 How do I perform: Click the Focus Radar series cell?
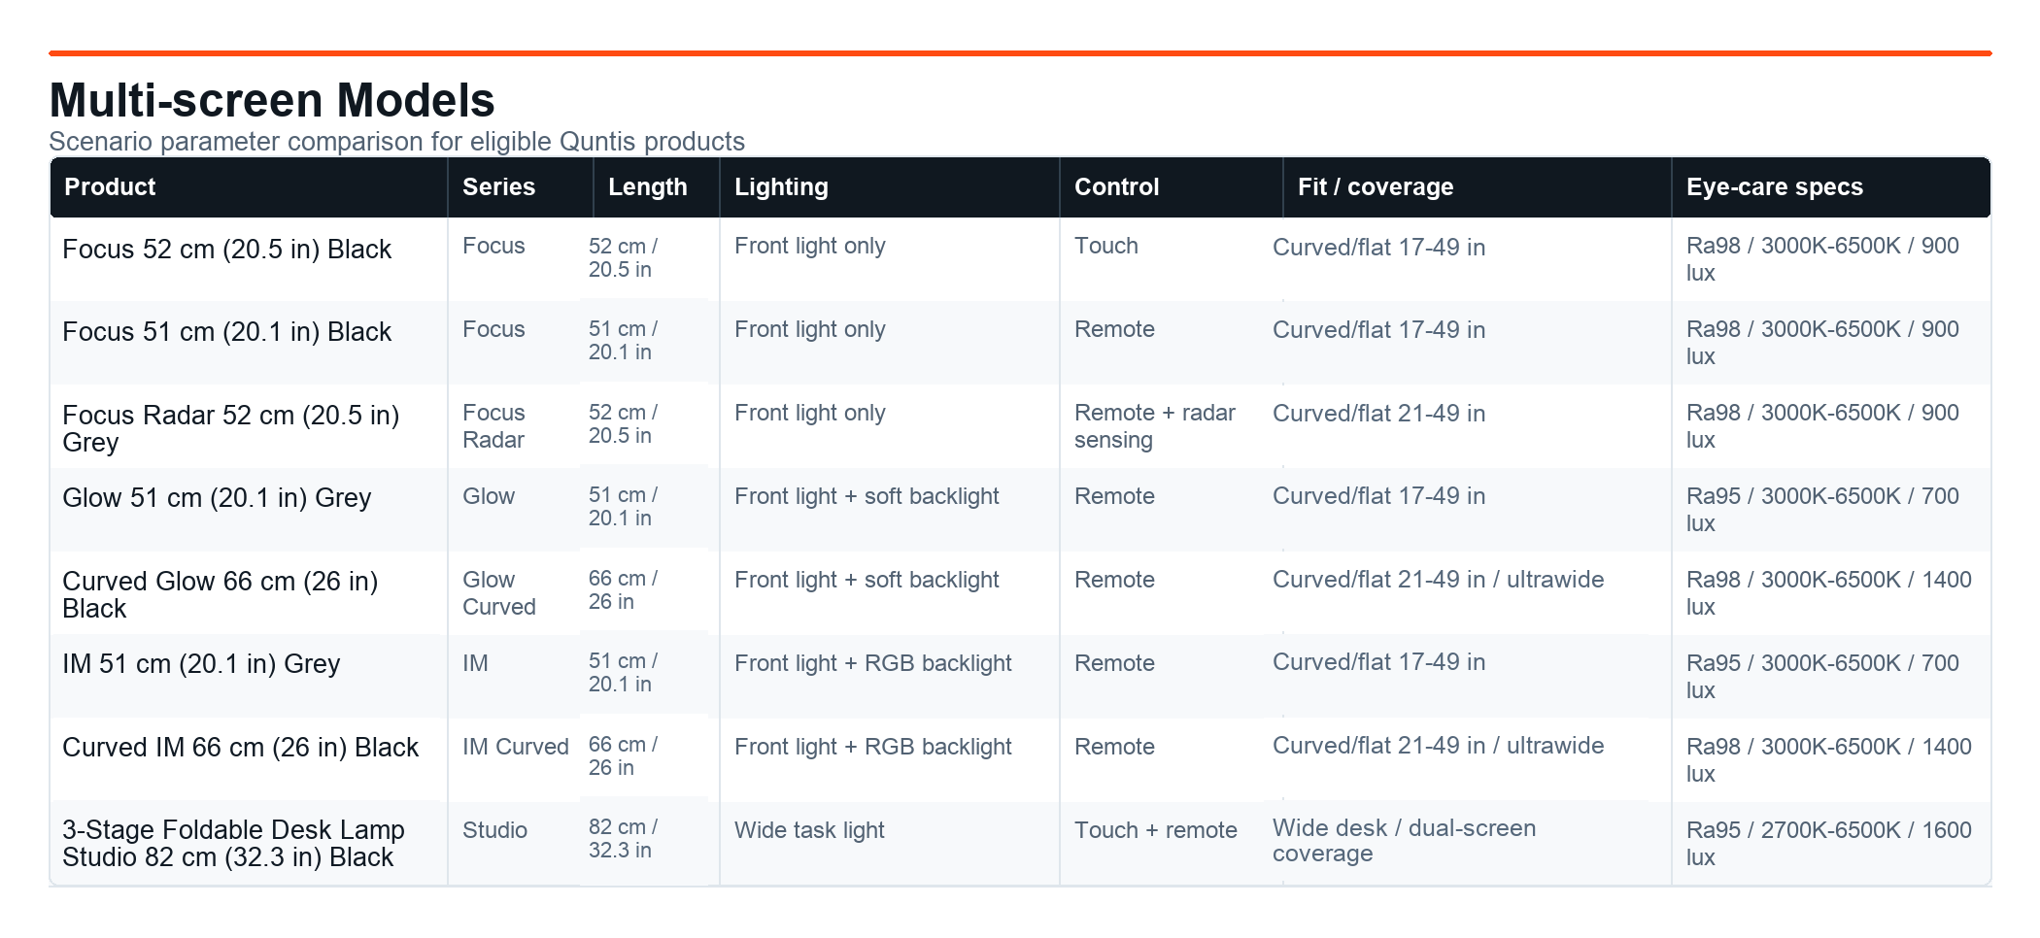[x=493, y=426]
